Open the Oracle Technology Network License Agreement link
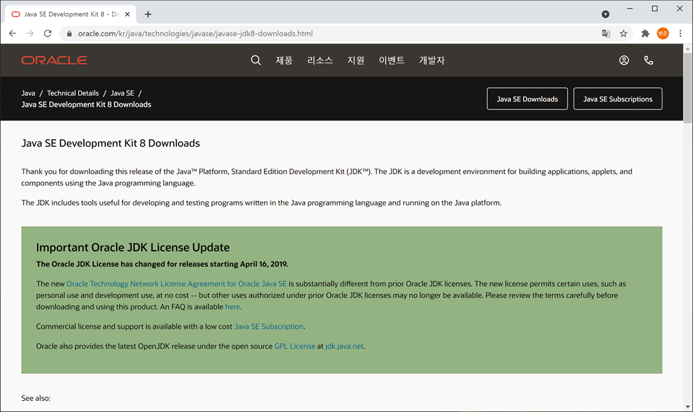 point(177,284)
